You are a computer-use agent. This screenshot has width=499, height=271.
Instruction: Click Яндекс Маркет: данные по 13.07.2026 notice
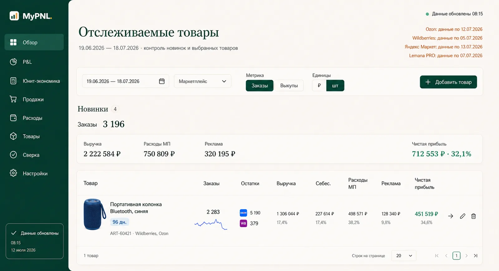pos(443,47)
